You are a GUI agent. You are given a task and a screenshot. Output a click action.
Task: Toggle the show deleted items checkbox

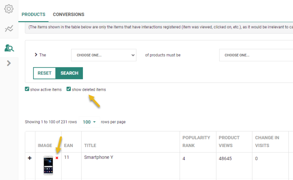(69, 89)
